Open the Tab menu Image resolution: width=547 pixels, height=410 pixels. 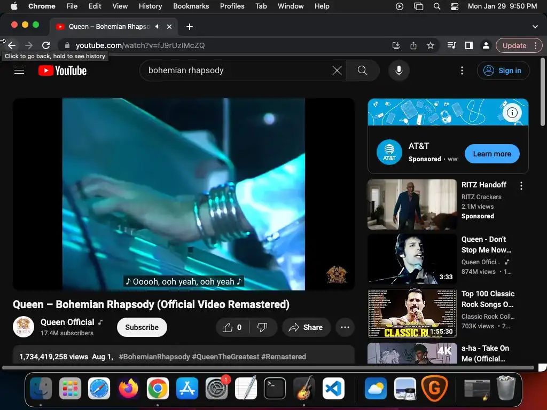tap(261, 6)
